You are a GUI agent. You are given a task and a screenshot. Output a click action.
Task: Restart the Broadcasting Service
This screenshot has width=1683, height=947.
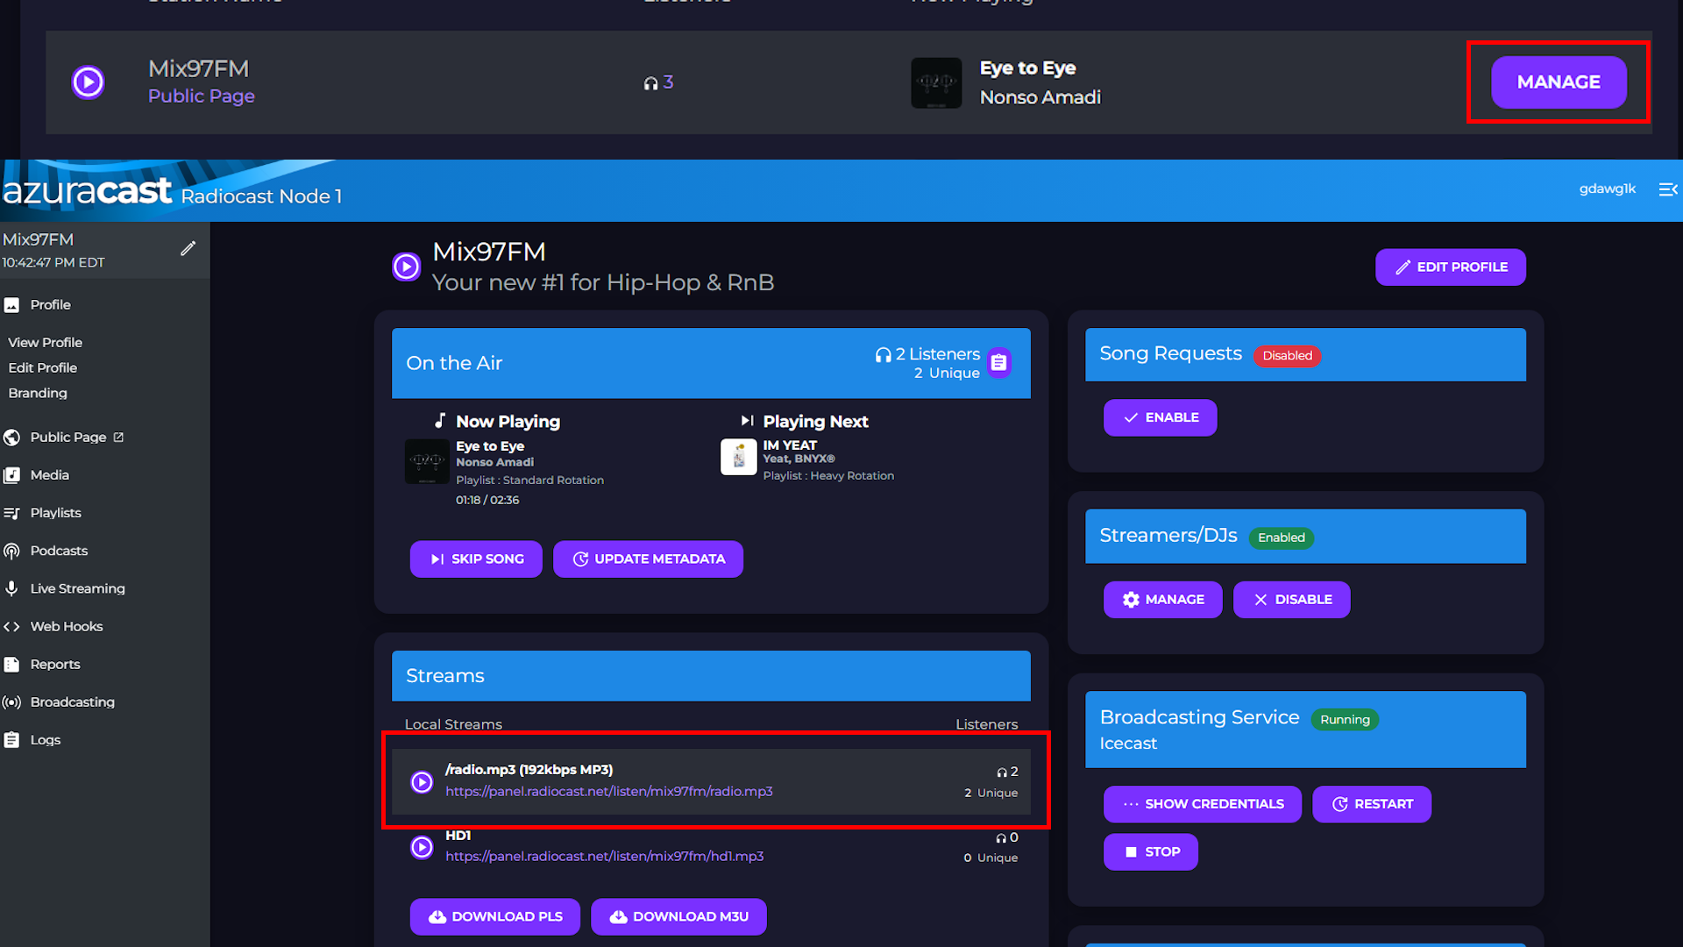(1372, 804)
